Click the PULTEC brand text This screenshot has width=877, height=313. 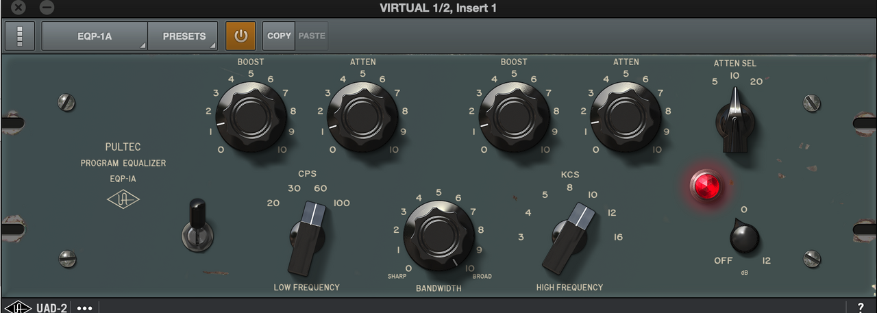tap(123, 147)
